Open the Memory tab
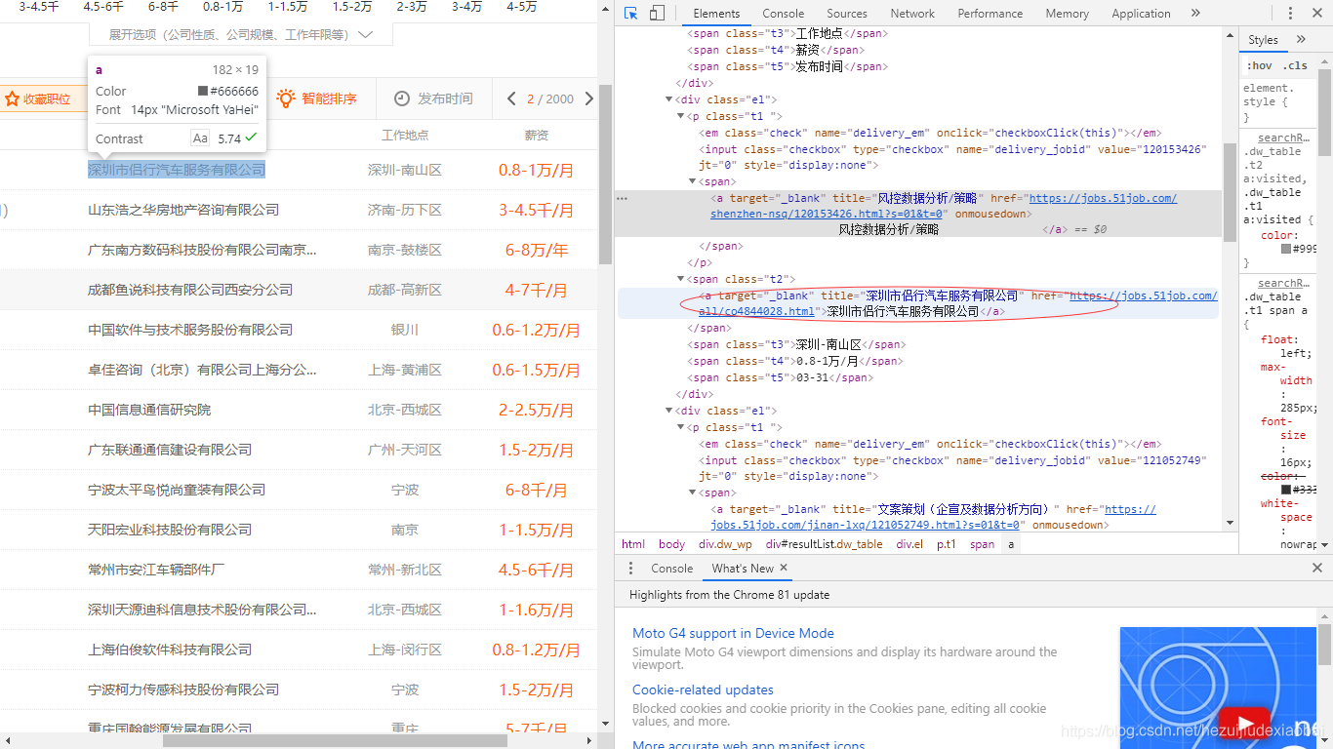The width and height of the screenshot is (1333, 749). point(1067,14)
